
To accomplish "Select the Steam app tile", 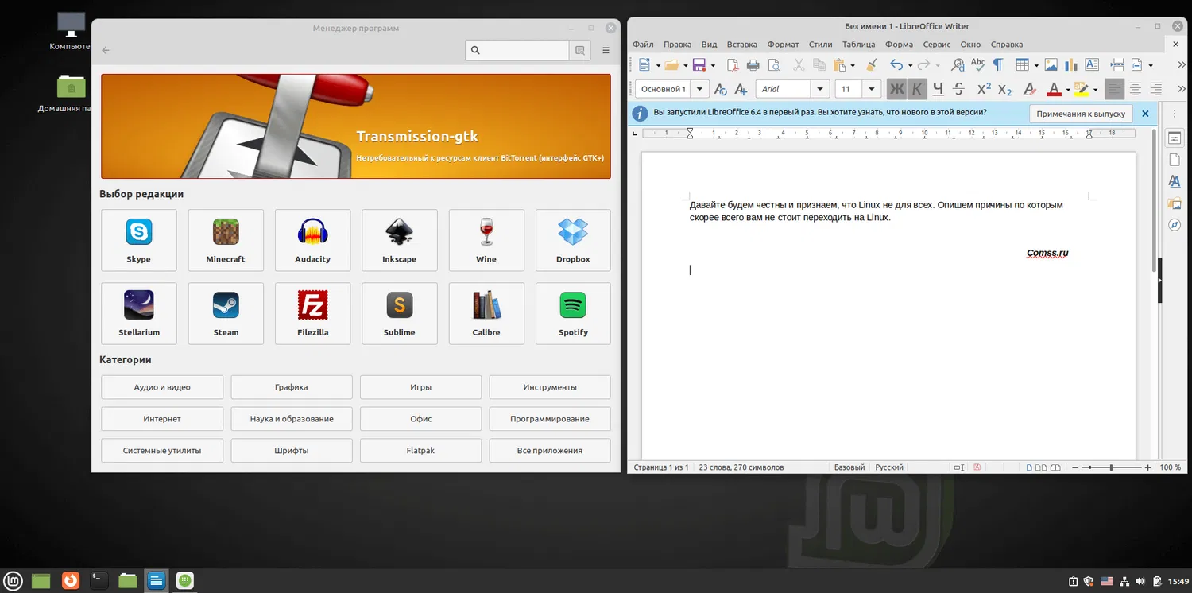I will tap(226, 313).
